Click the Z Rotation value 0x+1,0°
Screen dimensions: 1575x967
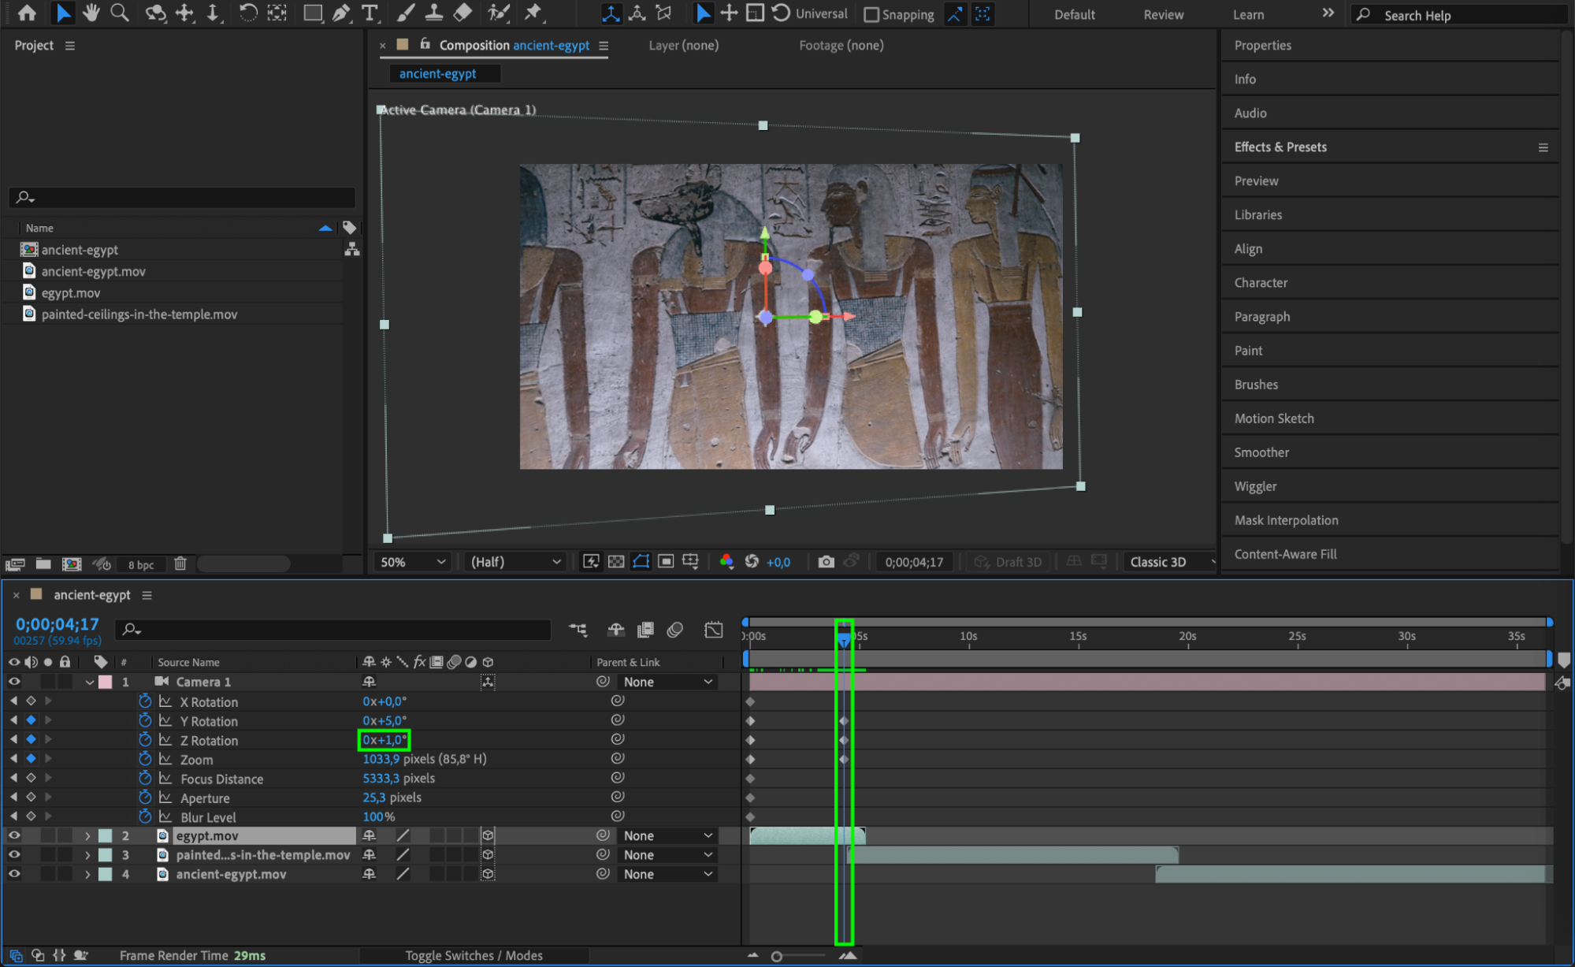pos(384,740)
